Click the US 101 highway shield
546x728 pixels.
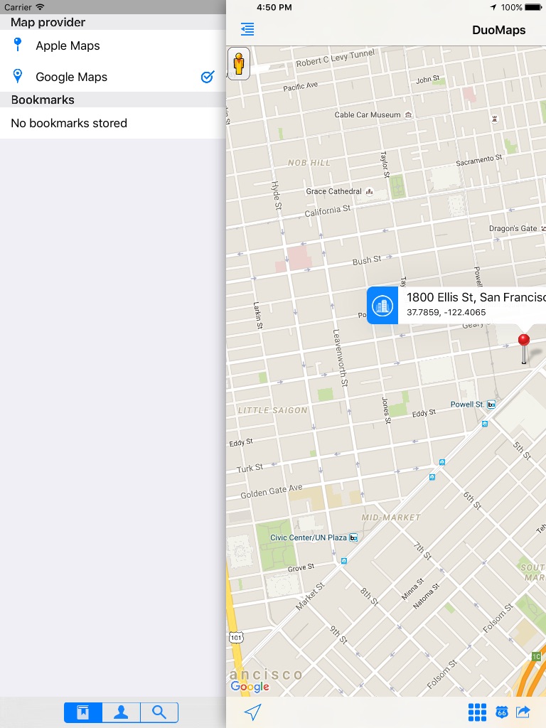(236, 638)
